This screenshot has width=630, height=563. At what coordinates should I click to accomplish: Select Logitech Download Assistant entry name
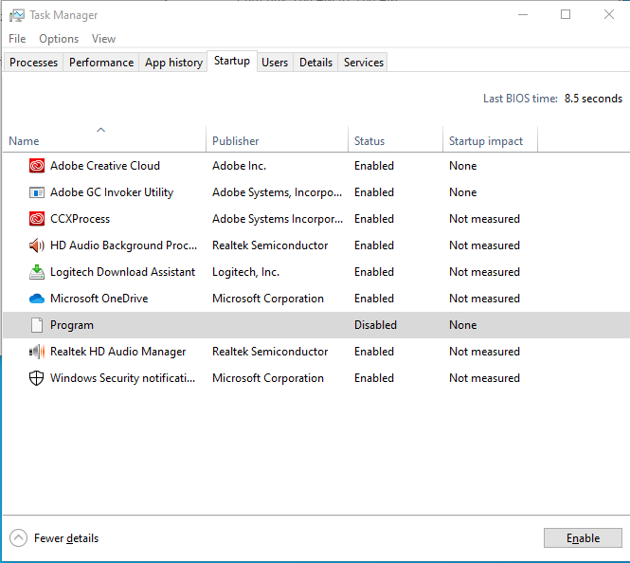(x=122, y=272)
